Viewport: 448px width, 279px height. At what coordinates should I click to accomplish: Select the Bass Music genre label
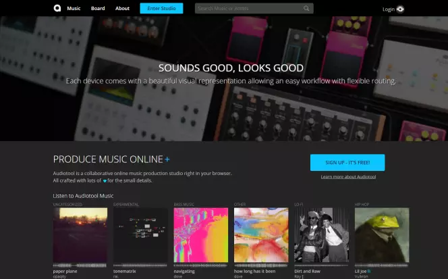pyautogui.click(x=184, y=204)
